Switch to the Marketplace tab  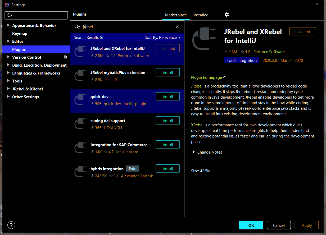point(176,15)
